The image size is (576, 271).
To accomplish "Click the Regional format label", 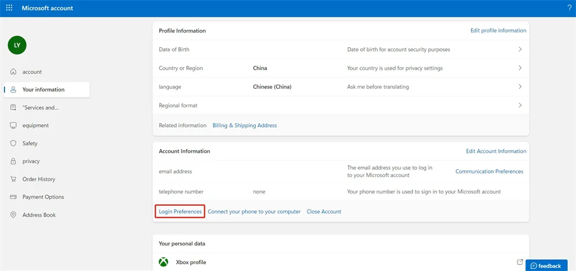I will [178, 105].
